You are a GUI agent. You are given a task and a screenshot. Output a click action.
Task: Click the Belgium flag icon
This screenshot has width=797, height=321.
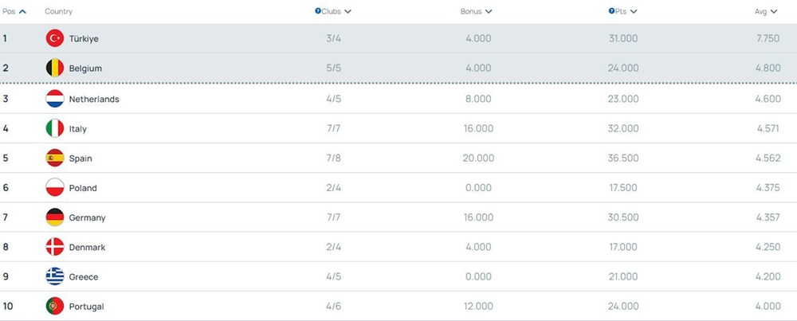[55, 69]
